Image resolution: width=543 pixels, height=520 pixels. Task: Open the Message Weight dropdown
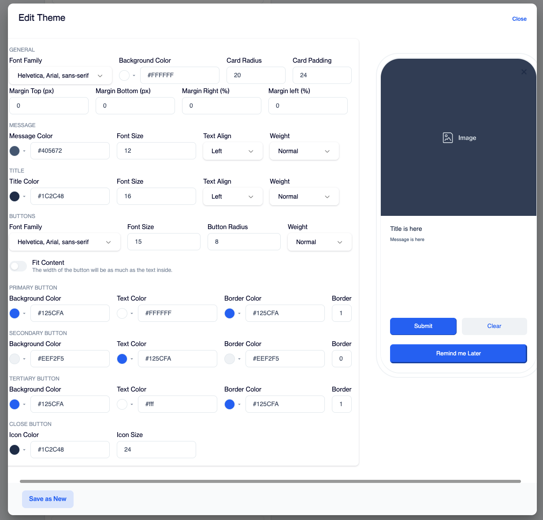coord(304,151)
